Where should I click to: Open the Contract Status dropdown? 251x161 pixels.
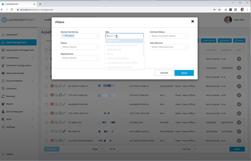(169, 36)
